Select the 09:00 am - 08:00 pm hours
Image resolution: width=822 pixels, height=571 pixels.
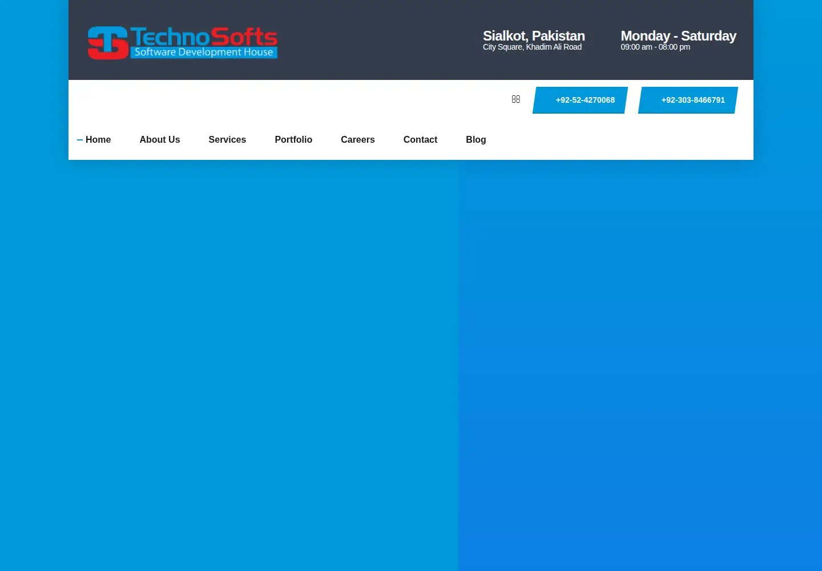pos(655,47)
